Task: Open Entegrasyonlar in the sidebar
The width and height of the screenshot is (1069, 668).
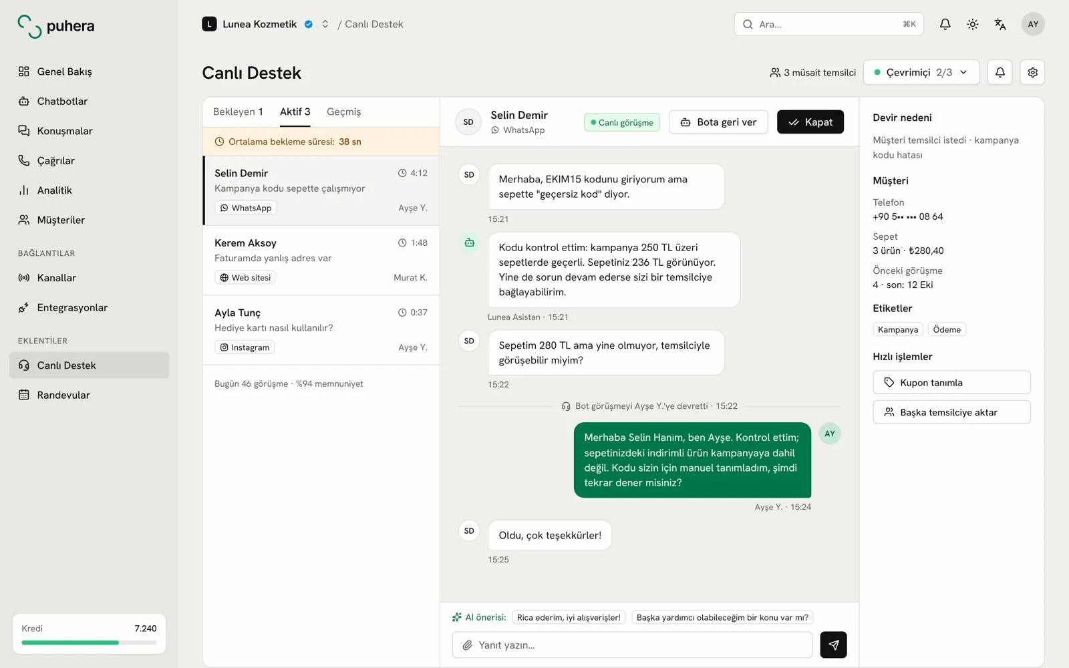Action: coord(89,307)
